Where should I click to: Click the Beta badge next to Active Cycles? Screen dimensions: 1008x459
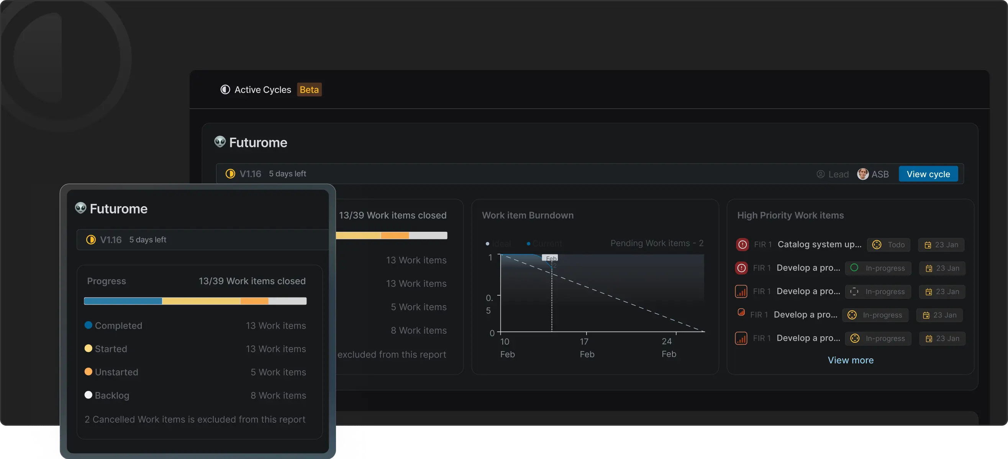coord(309,90)
